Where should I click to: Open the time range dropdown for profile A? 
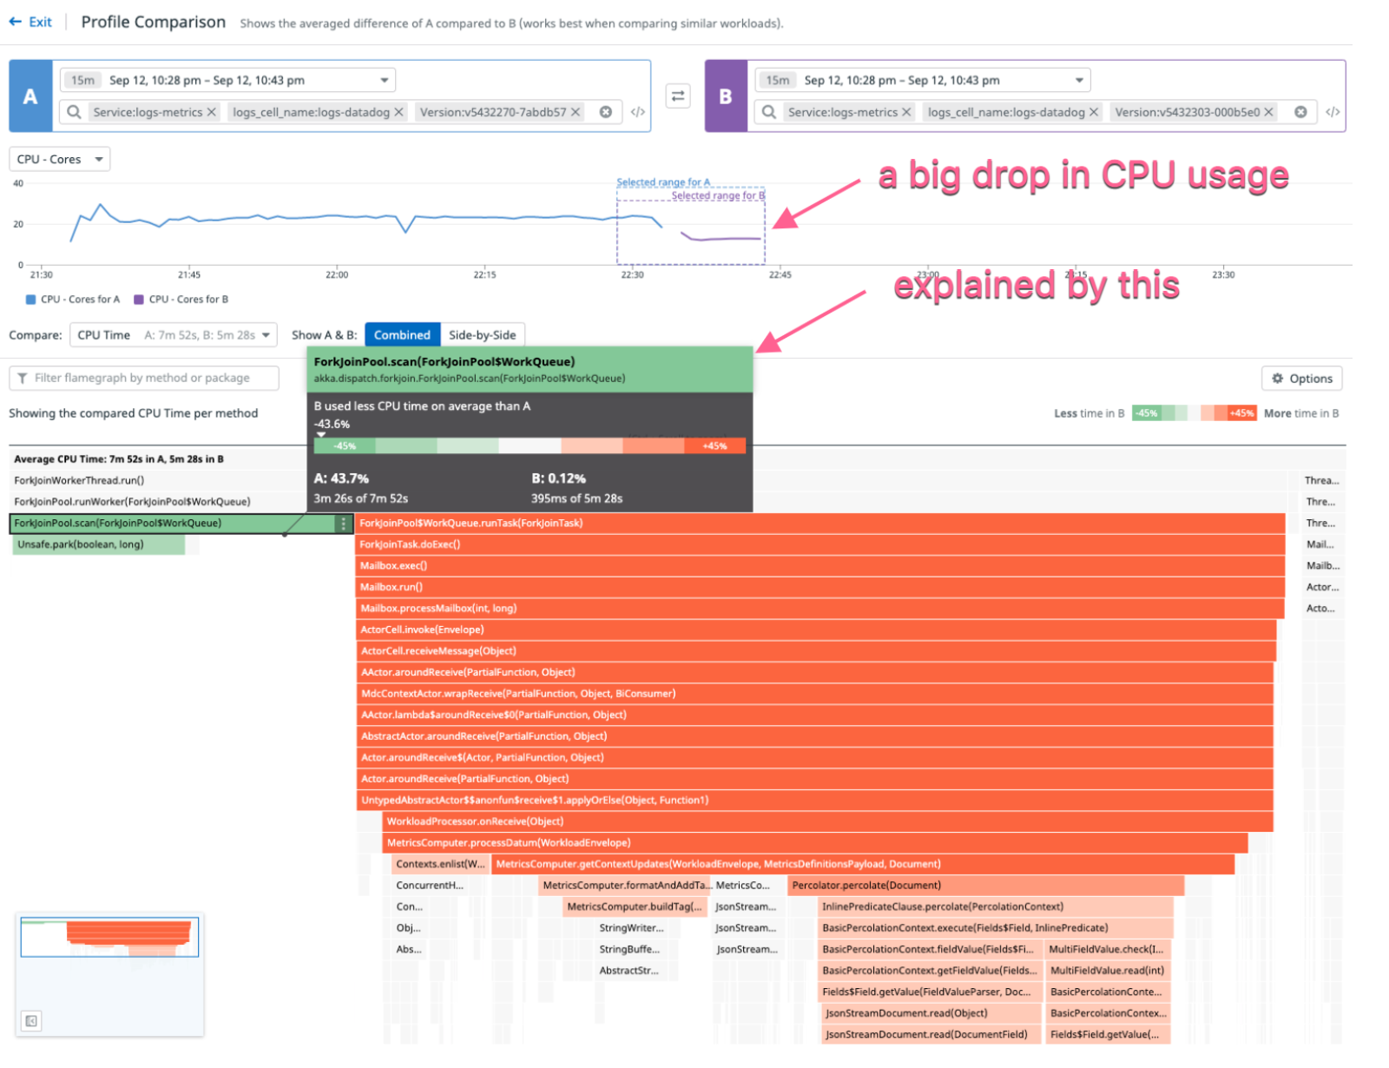(x=384, y=80)
